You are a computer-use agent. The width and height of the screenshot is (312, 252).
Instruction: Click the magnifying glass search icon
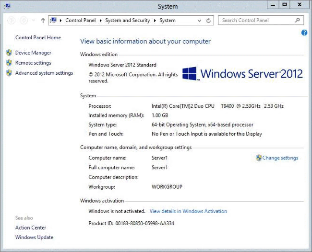(x=298, y=21)
